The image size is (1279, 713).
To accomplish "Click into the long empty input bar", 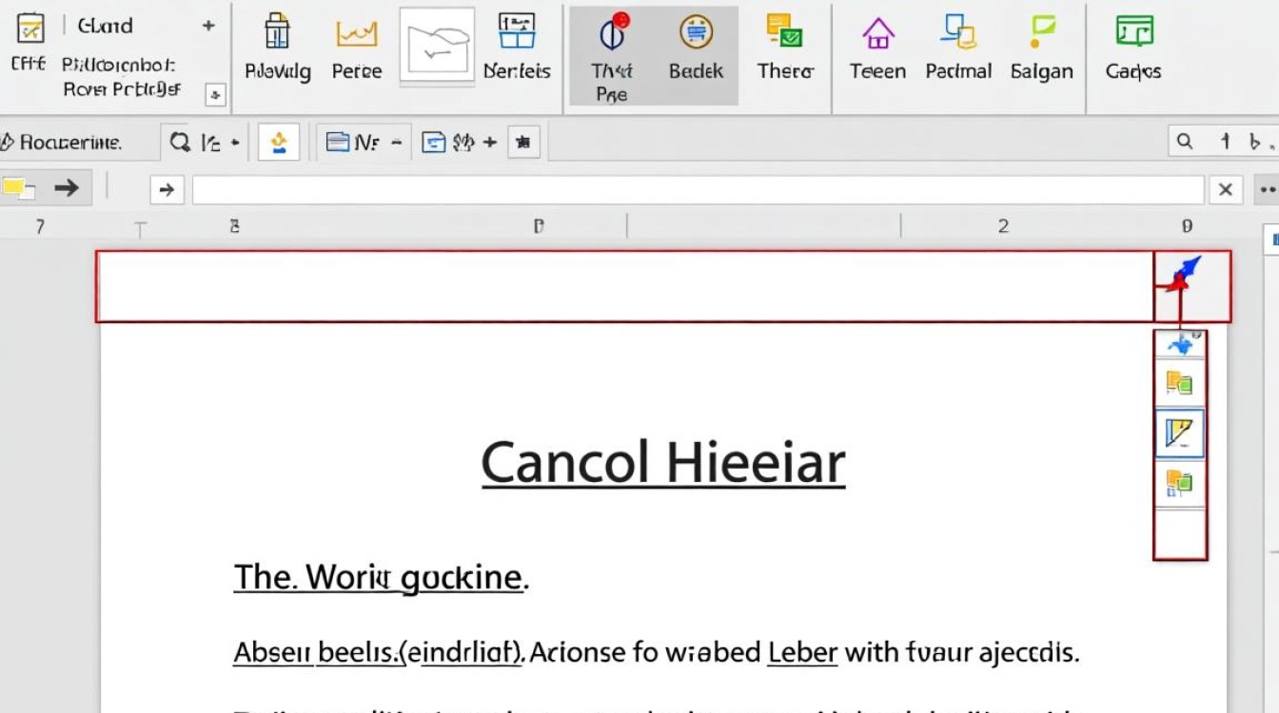I will [x=699, y=190].
